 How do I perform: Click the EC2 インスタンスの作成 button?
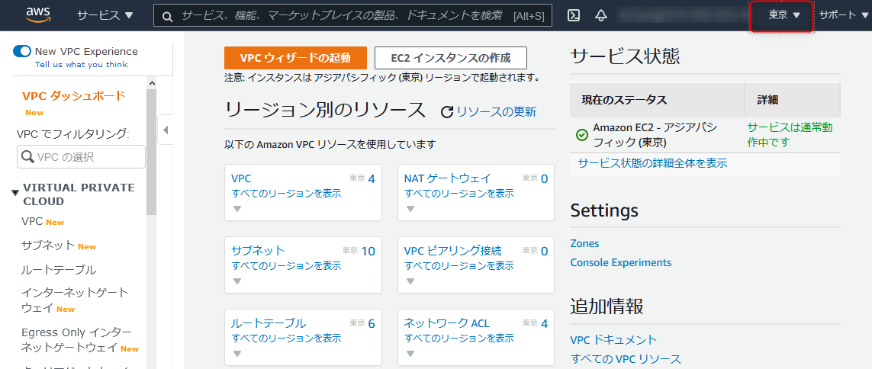coord(450,58)
